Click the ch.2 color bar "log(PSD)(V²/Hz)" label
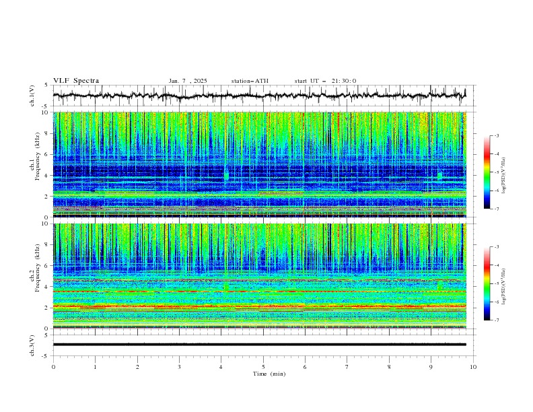 pyautogui.click(x=503, y=286)
